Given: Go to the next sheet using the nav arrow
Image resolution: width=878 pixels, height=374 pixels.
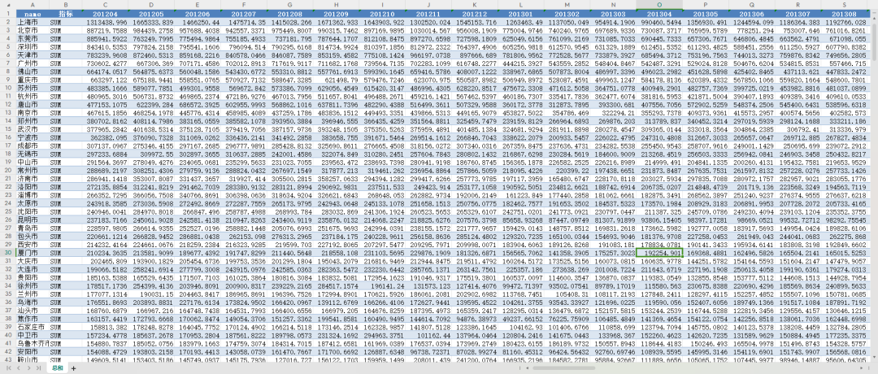Looking at the screenshot, I should pos(29,368).
